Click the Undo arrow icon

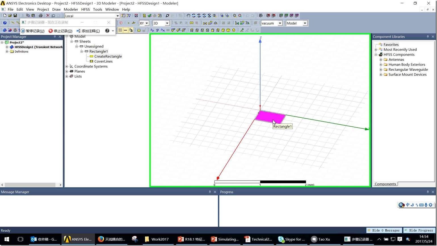coord(53,16)
